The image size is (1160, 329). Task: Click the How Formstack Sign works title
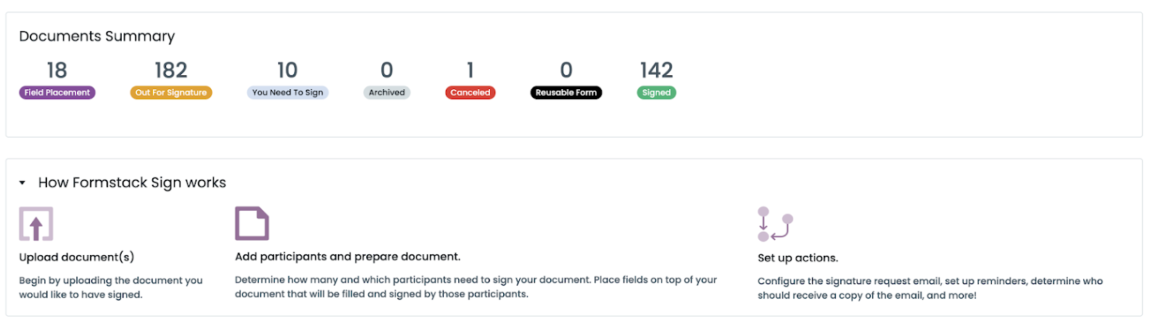(132, 183)
